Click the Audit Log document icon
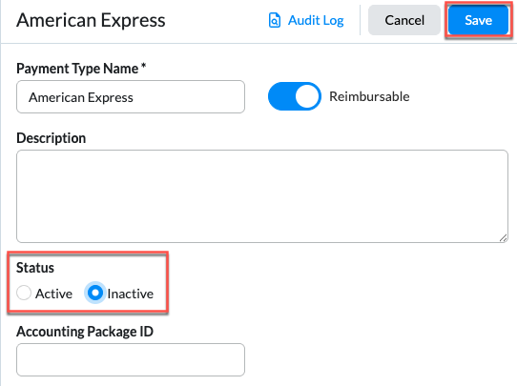Viewport: 517px width, 386px height. [275, 20]
